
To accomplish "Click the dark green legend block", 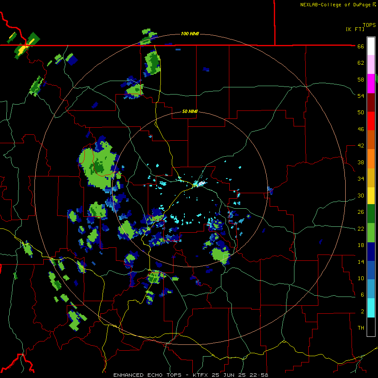I will coord(371,214).
